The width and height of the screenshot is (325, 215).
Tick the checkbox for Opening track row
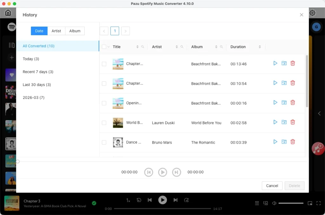coord(104,103)
